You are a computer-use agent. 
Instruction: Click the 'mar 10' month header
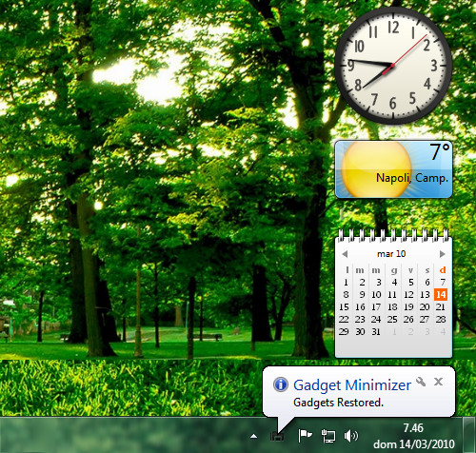(x=391, y=254)
